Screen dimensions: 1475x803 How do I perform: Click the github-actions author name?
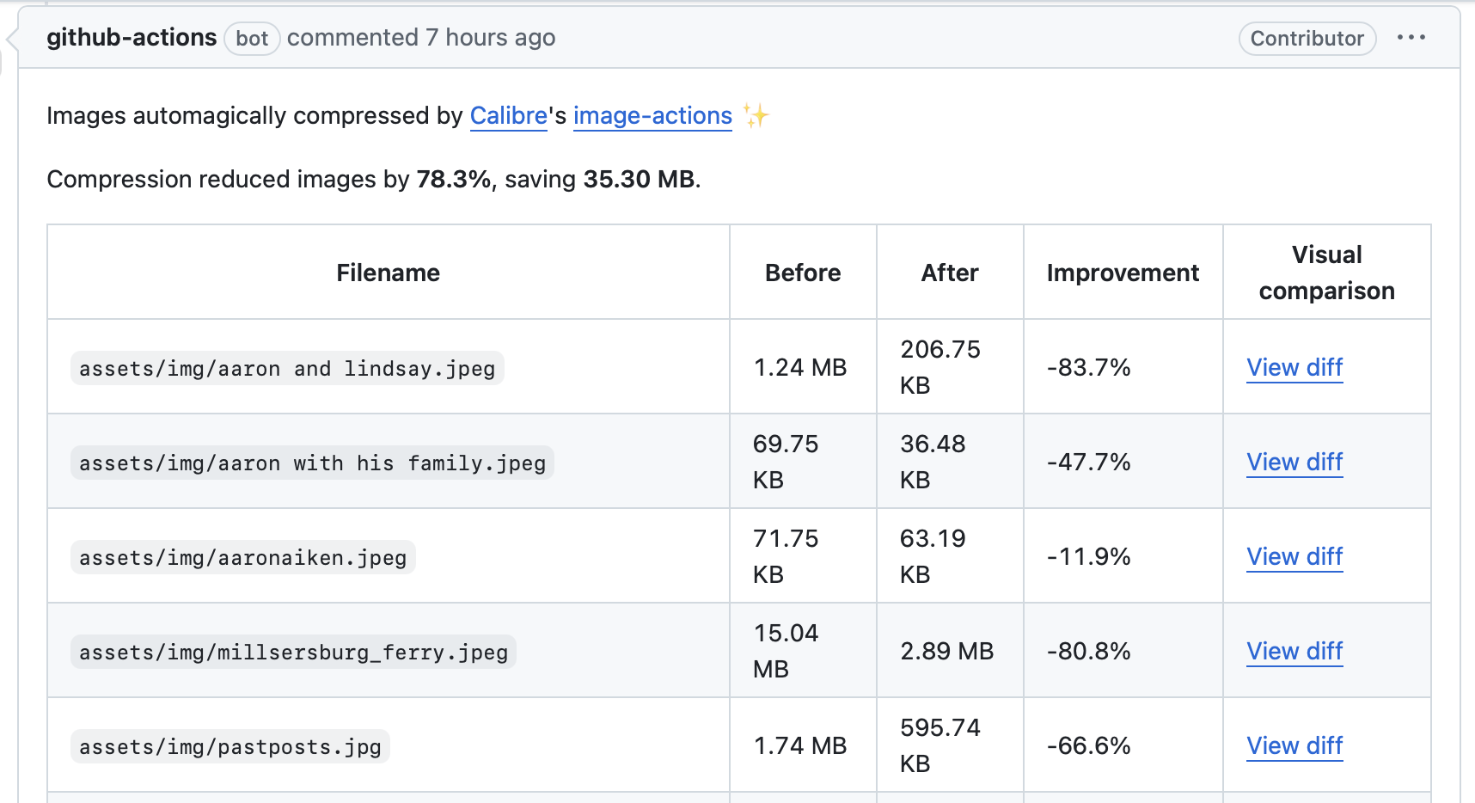pyautogui.click(x=132, y=38)
